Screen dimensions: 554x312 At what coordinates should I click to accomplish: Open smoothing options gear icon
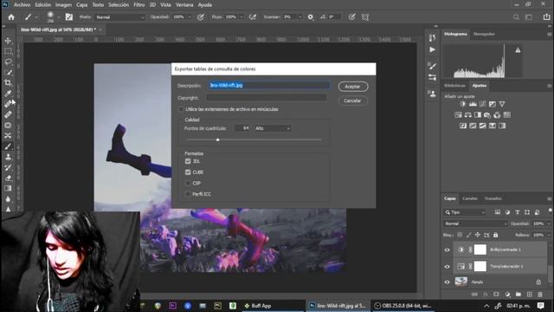[x=311, y=17]
